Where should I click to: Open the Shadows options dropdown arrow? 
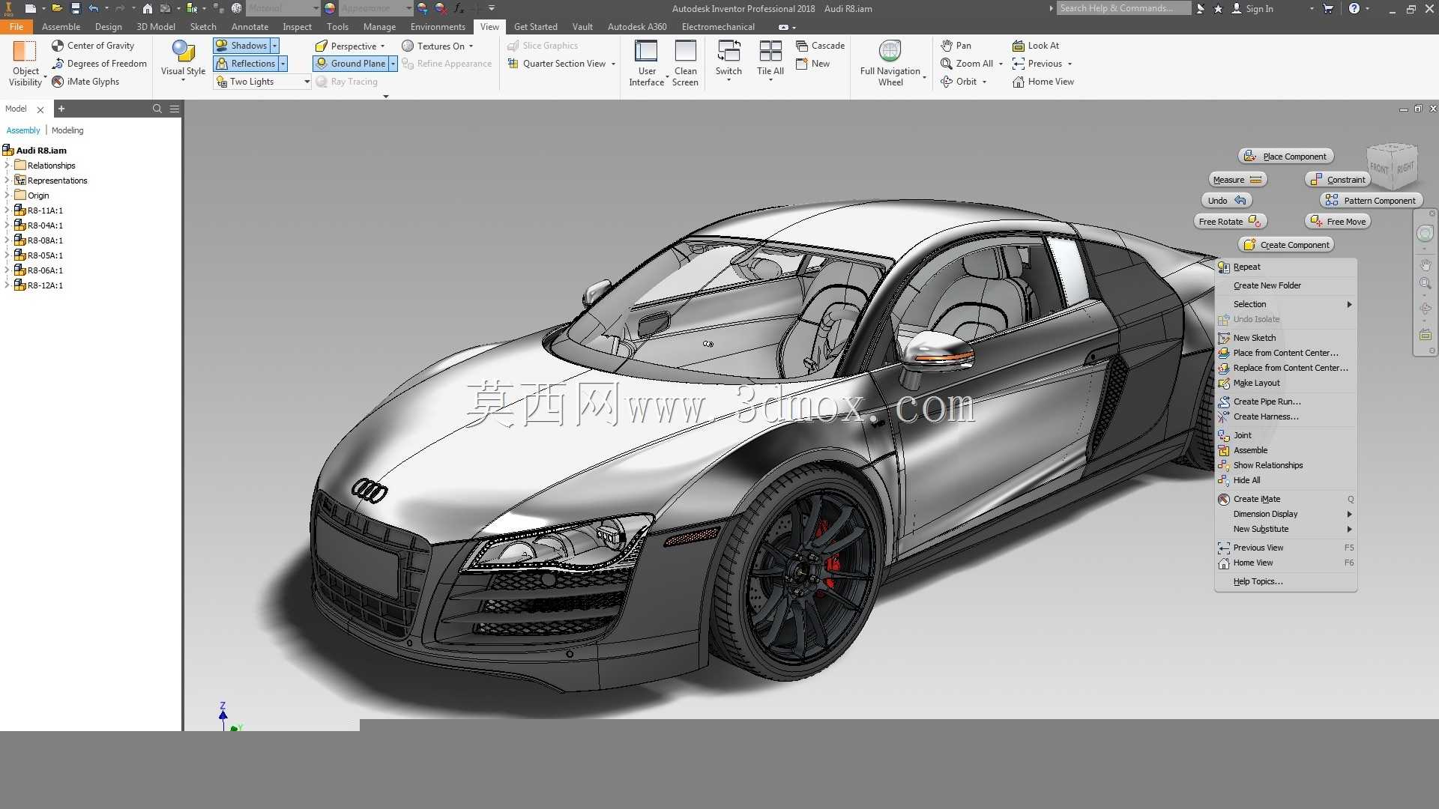click(x=274, y=46)
